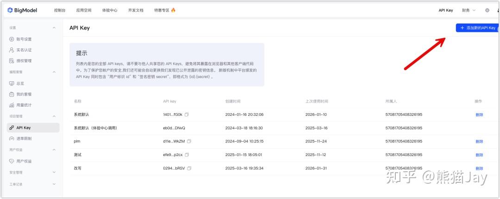Go to 体验中心 in top navigation
Screen dimensions: 500x199
point(110,10)
